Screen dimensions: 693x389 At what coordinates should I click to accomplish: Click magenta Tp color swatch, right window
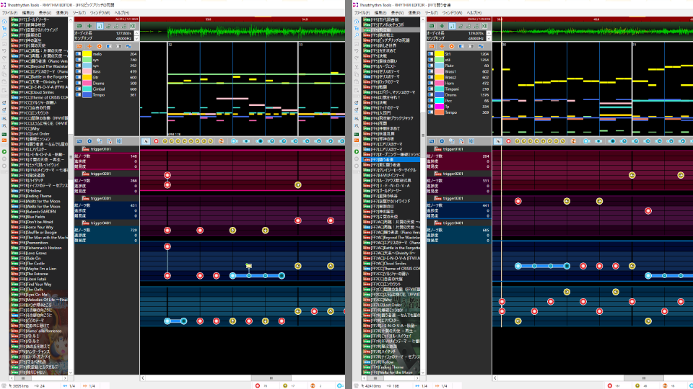(x=440, y=107)
